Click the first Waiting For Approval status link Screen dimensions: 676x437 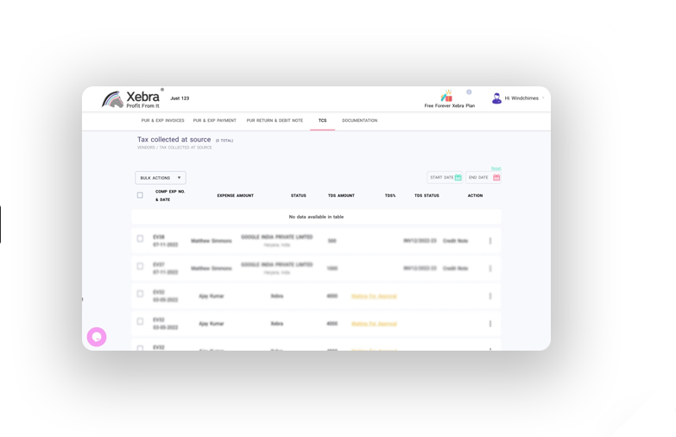[374, 296]
